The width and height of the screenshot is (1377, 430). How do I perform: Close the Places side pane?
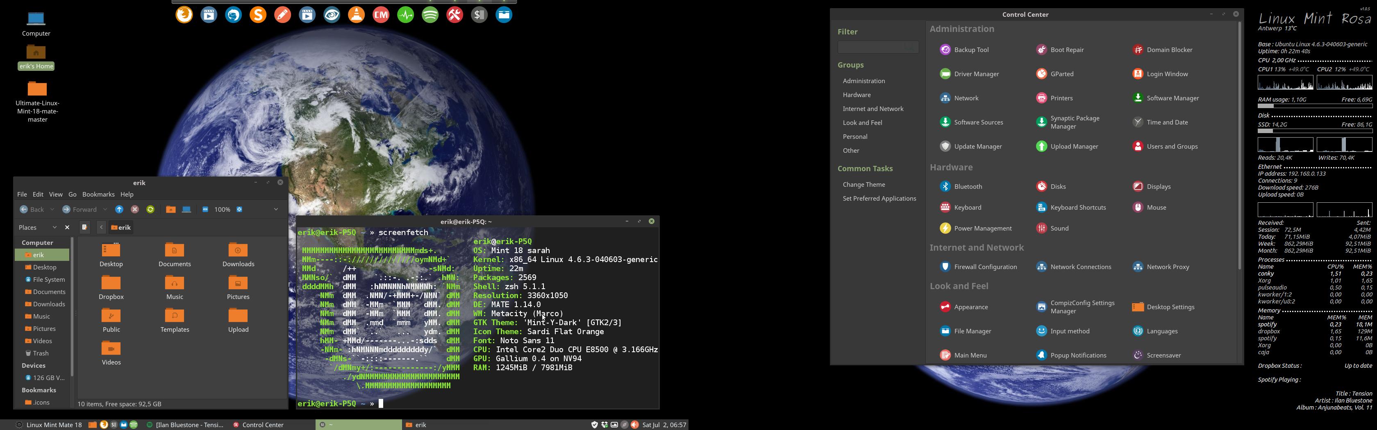click(67, 228)
